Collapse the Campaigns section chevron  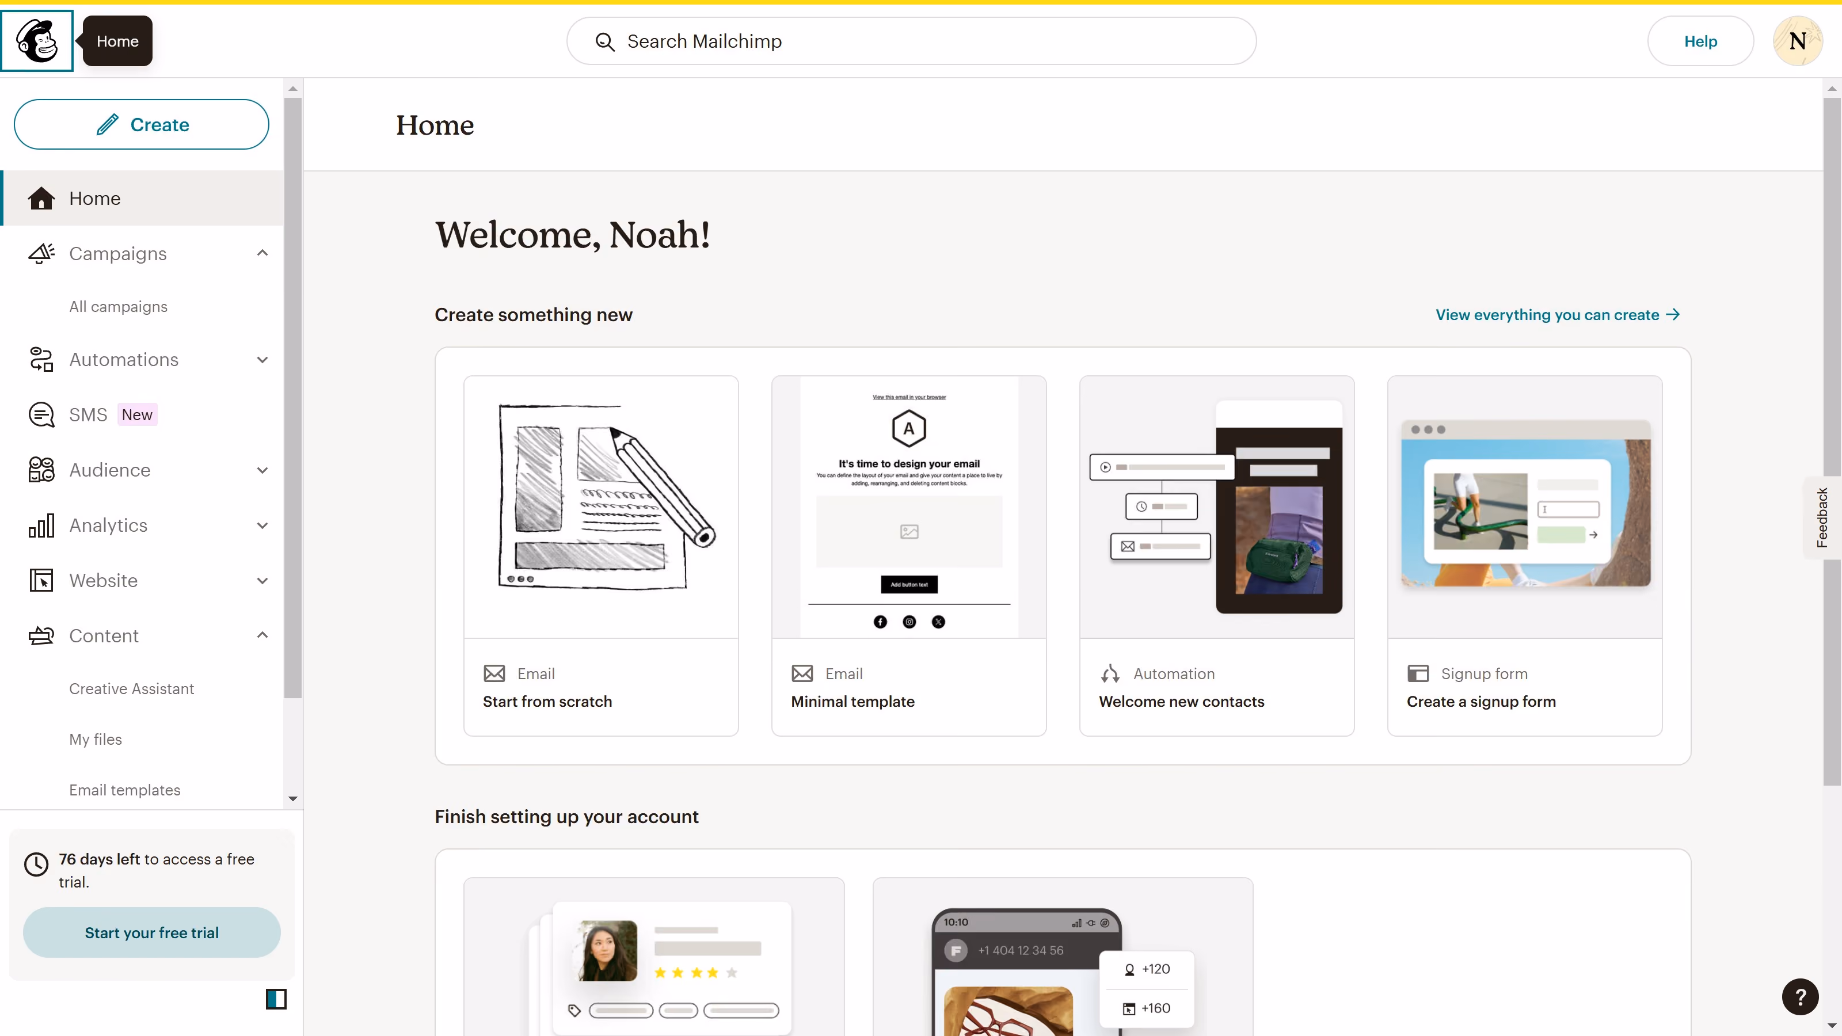coord(262,253)
